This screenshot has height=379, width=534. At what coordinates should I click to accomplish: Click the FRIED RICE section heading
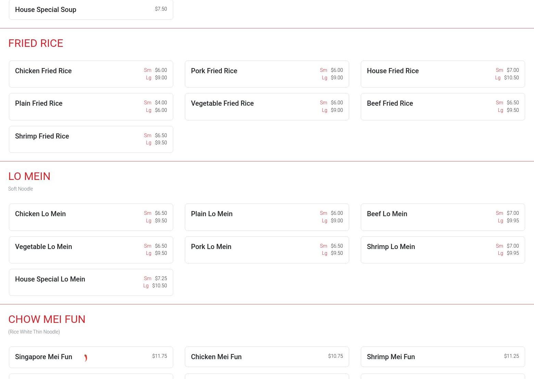[36, 43]
